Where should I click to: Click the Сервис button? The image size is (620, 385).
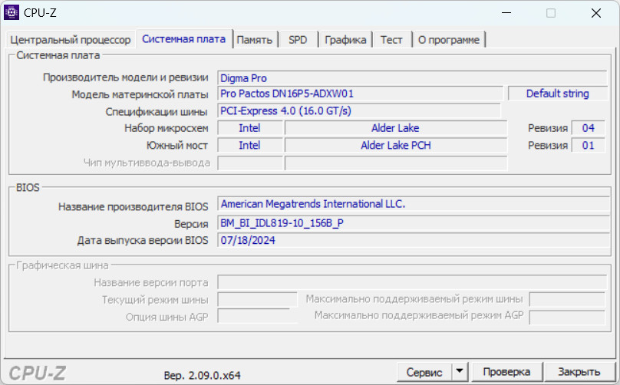pyautogui.click(x=424, y=371)
